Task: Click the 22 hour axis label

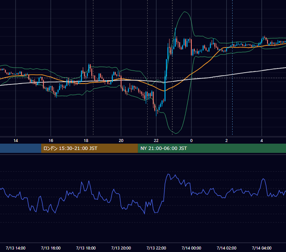Action: tap(156, 141)
